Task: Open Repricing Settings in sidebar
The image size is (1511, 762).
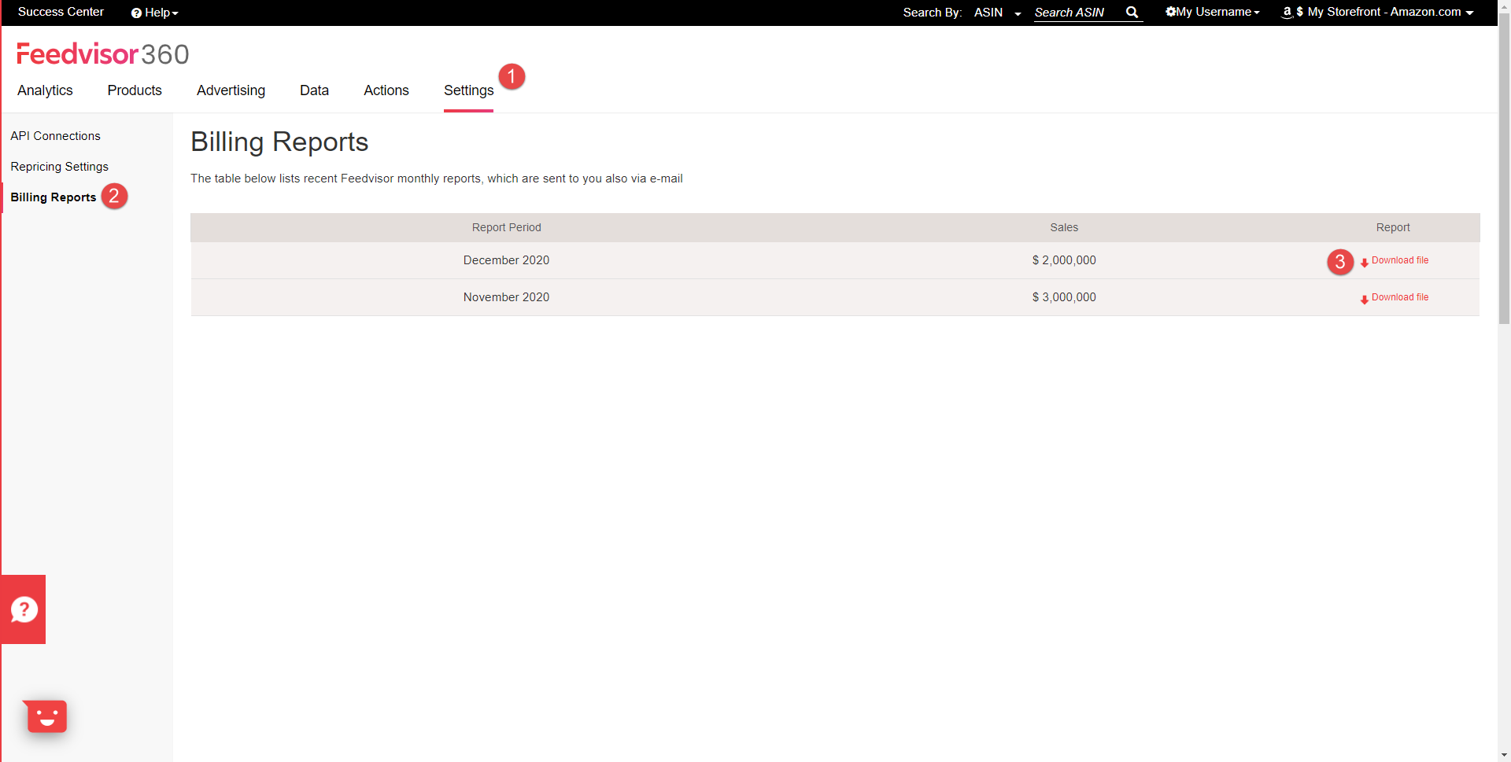Action: coord(59,167)
